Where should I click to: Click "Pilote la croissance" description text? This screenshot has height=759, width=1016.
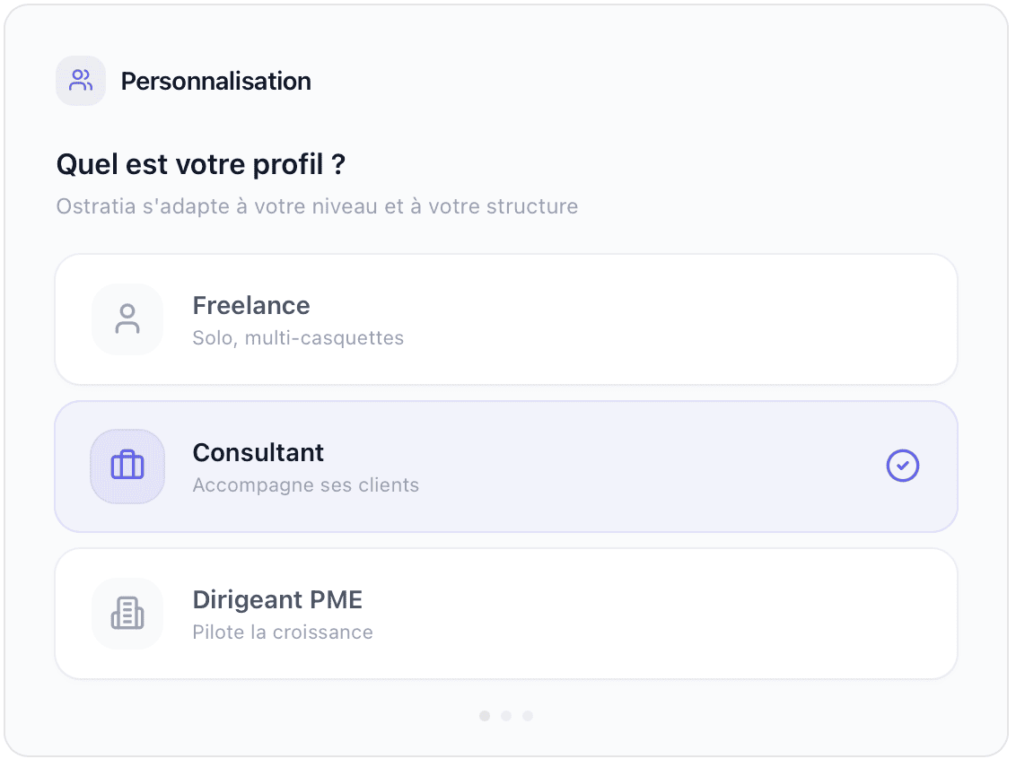point(283,632)
